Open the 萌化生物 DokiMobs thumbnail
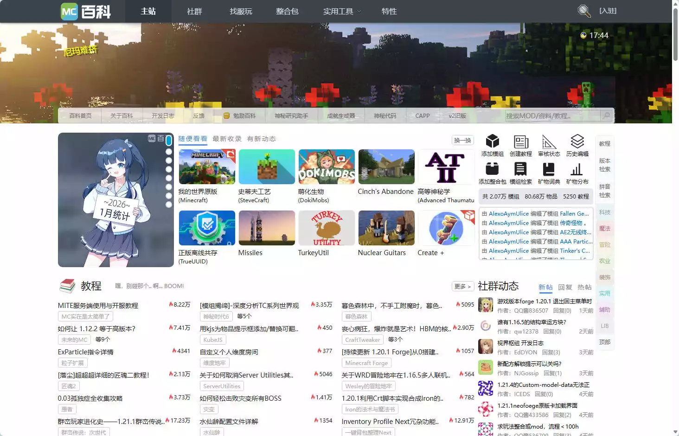Image resolution: width=679 pixels, height=436 pixels. coord(327,167)
